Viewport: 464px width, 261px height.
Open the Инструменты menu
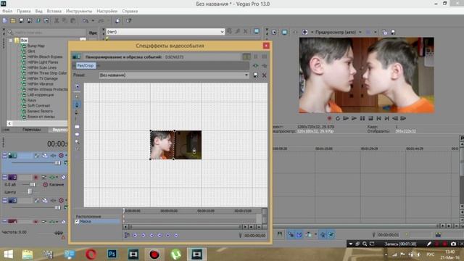[x=79, y=11]
